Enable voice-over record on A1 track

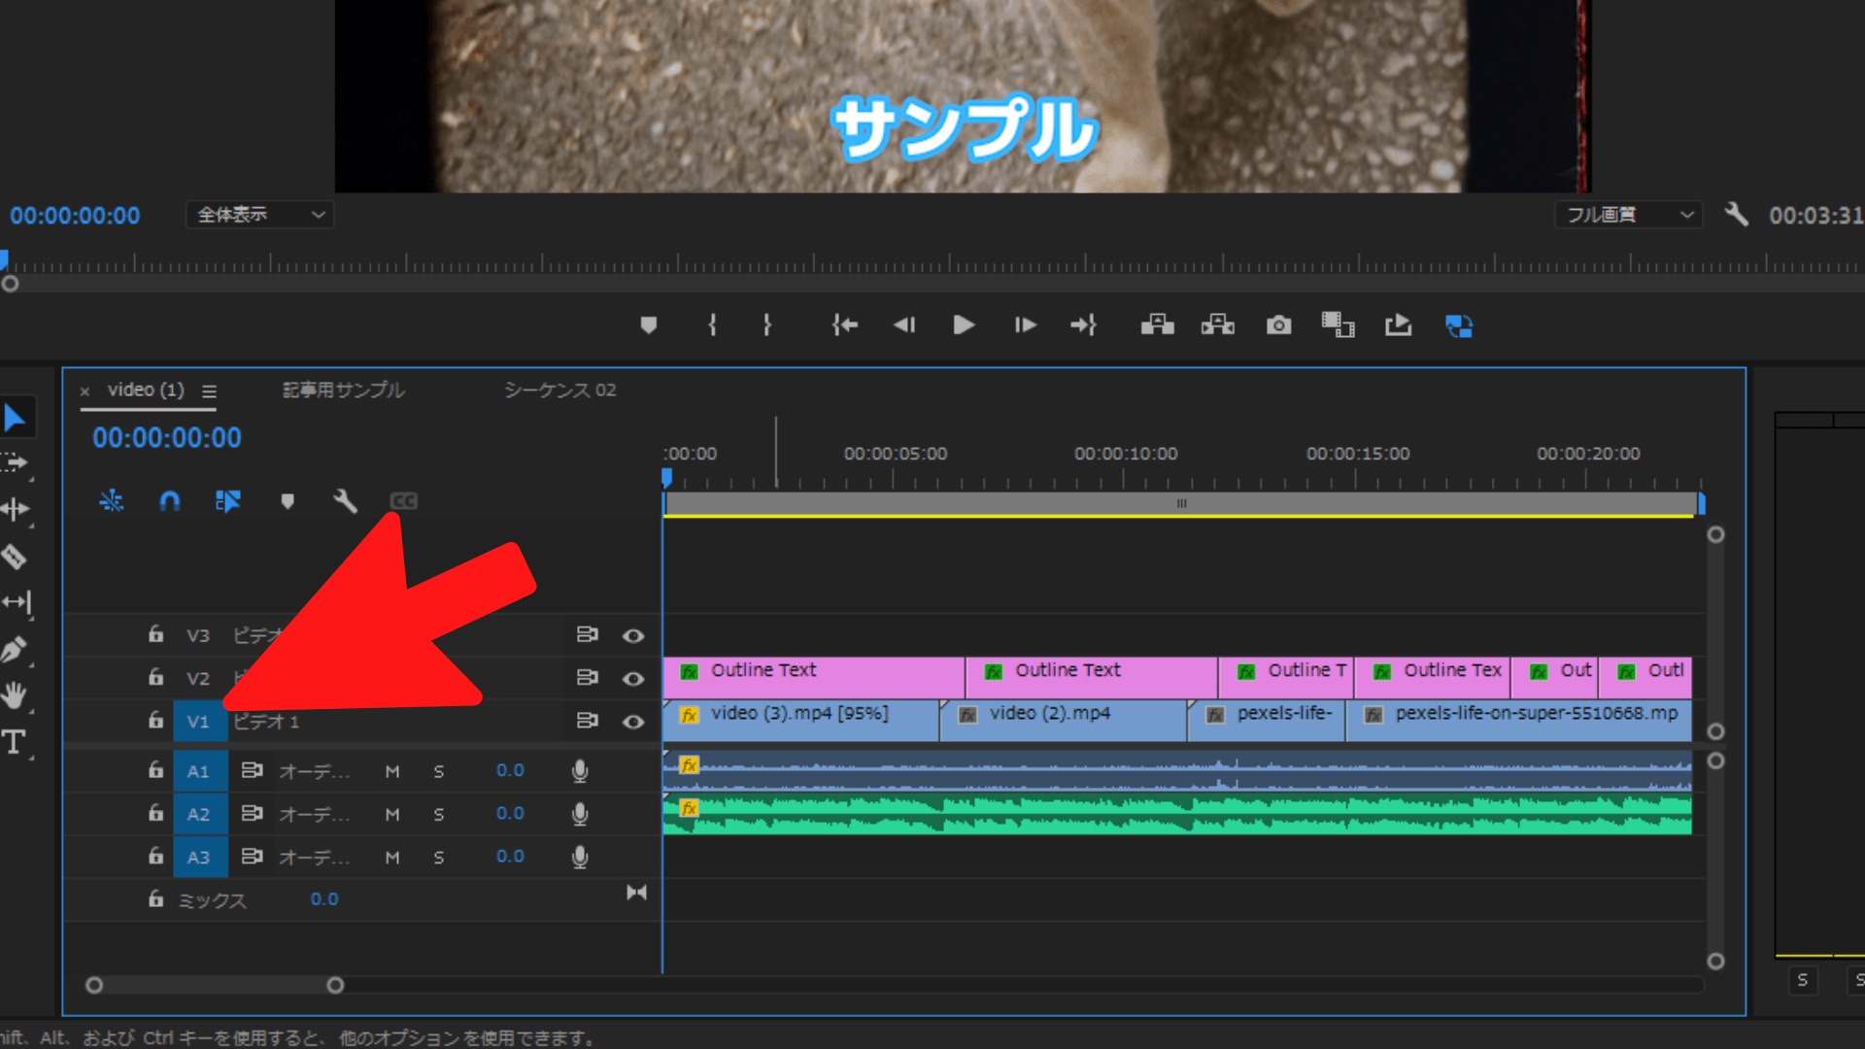click(x=580, y=771)
